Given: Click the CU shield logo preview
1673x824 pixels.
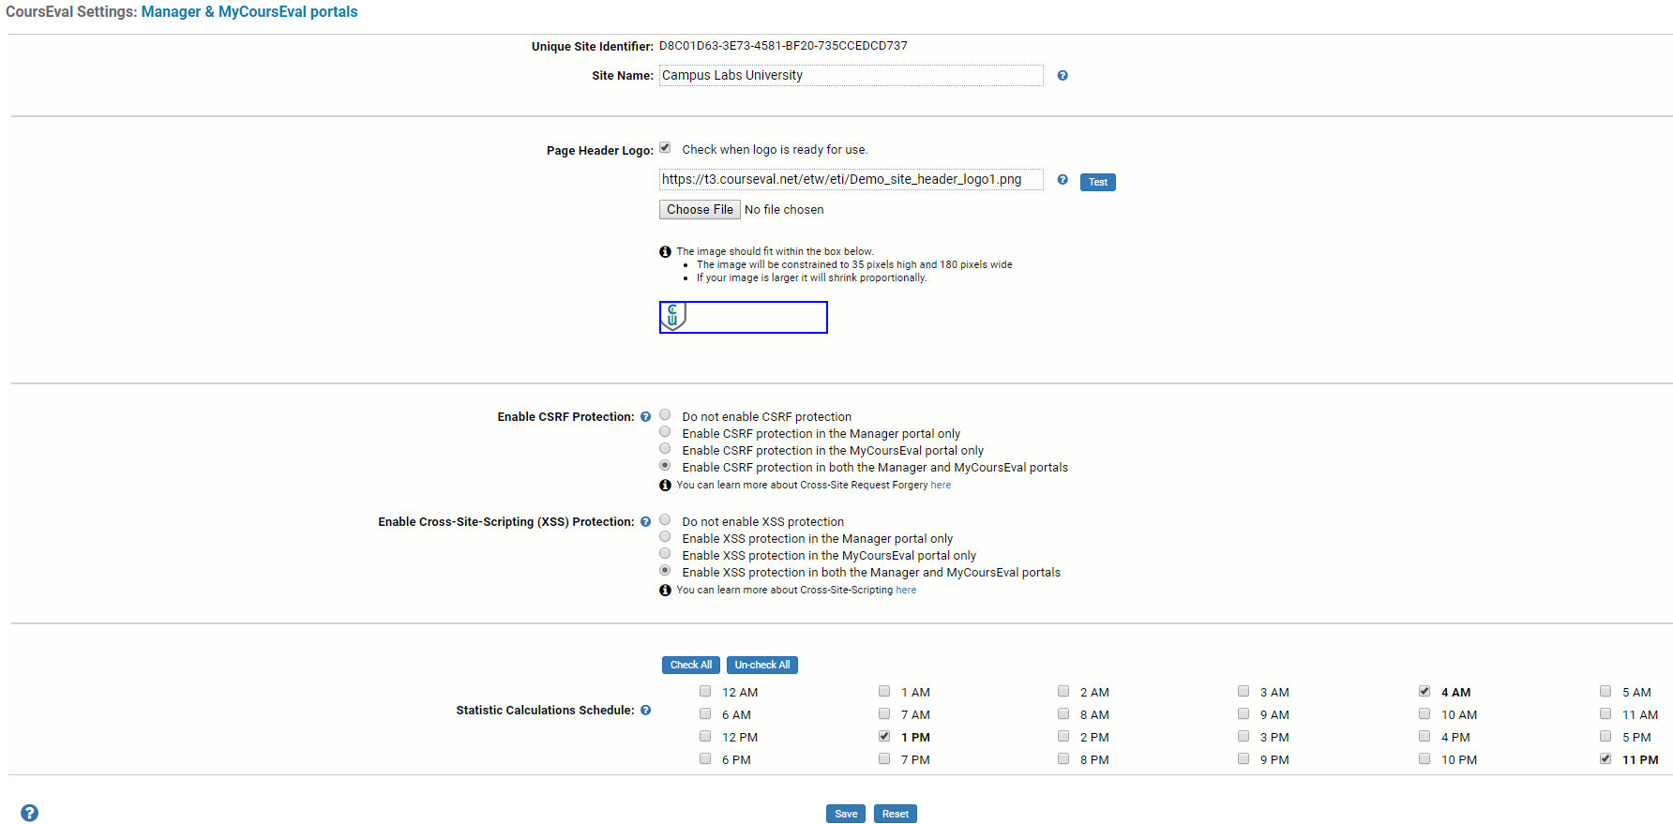Looking at the screenshot, I should coord(673,317).
